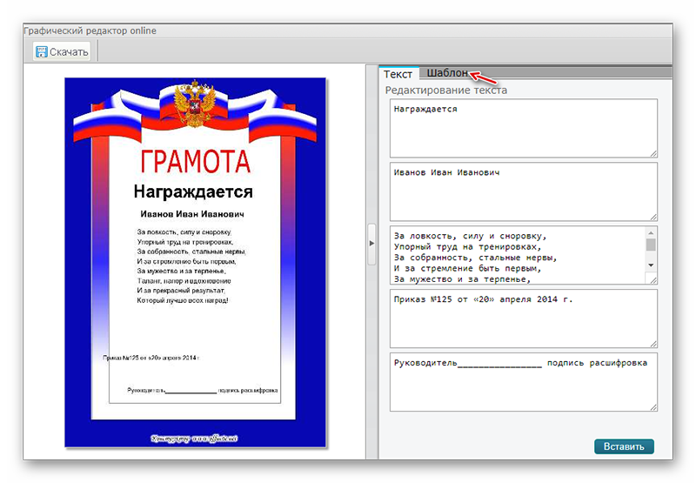Viewport: 696px width, 483px height.
Task: Click the floppy disk save icon
Action: click(x=41, y=51)
